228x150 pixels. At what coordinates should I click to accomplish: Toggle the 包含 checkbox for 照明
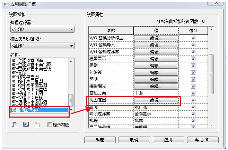193,80
